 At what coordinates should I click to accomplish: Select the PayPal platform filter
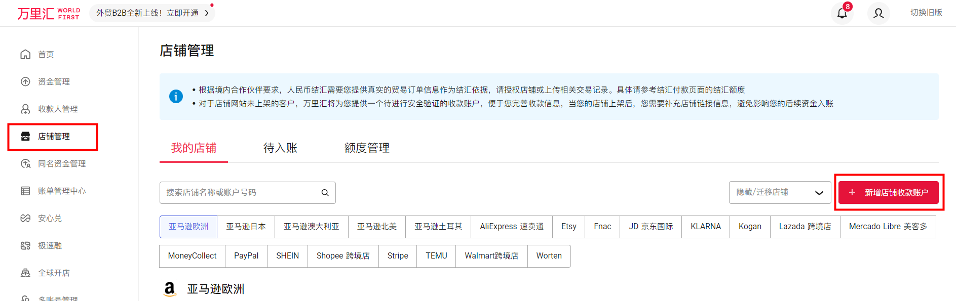(x=246, y=256)
